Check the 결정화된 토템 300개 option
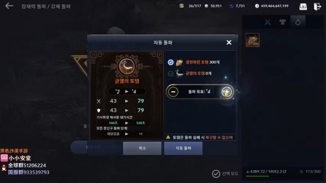 (170, 62)
